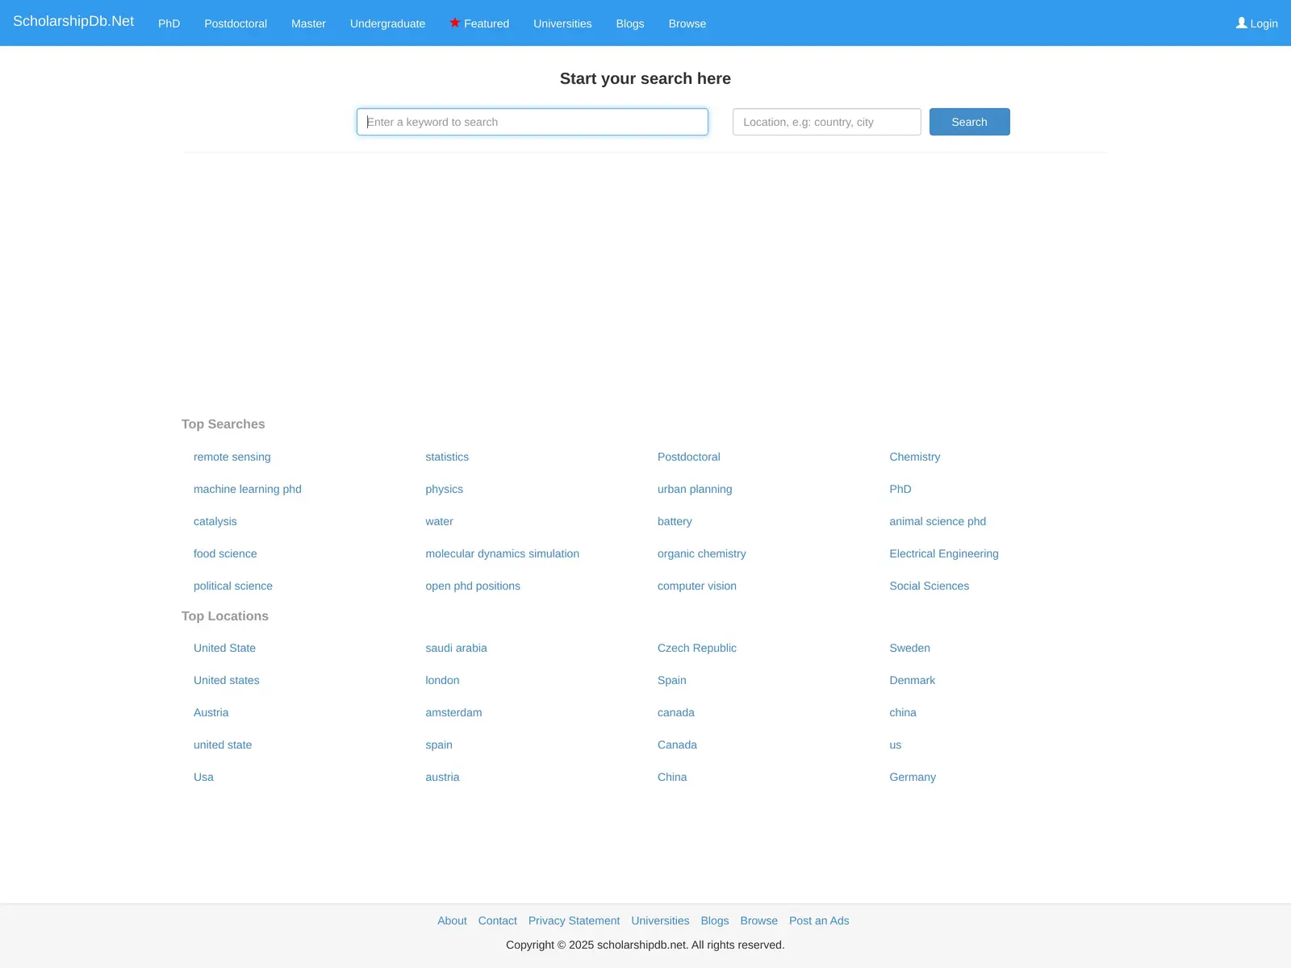The width and height of the screenshot is (1291, 968).
Task: Open the 'Sweden' location link
Action: [910, 648]
